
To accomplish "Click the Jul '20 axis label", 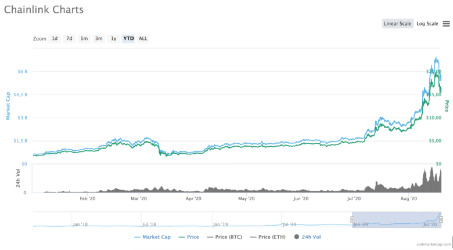I will [354, 198].
